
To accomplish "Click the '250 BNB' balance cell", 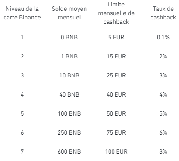I will (69, 132).
